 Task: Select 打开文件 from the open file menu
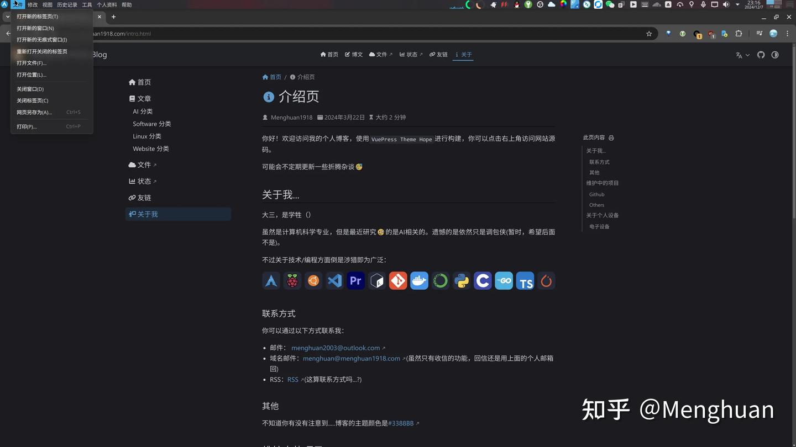[x=31, y=63]
